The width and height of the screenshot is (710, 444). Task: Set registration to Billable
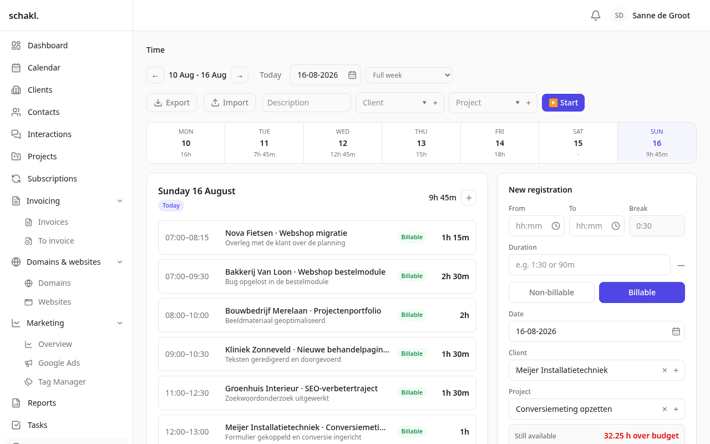click(642, 292)
